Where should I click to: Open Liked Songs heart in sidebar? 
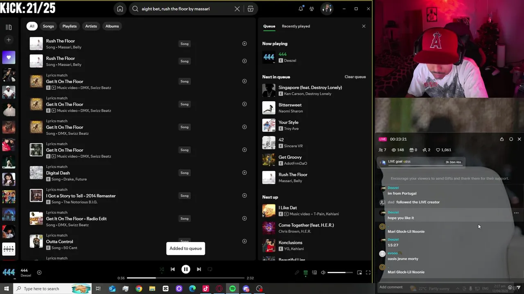tap(9, 58)
